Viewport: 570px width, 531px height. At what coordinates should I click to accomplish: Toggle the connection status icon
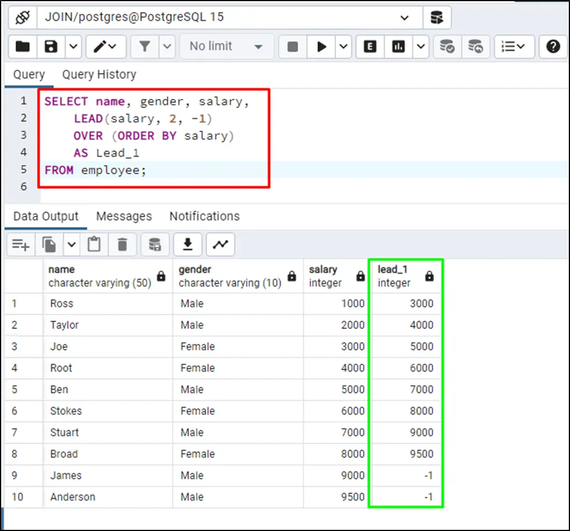point(23,17)
